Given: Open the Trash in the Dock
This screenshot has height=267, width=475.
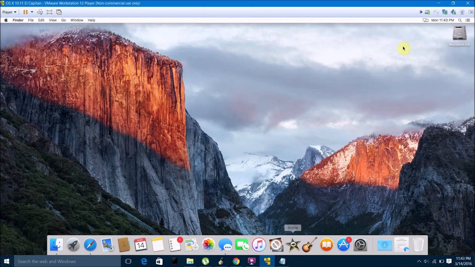Looking at the screenshot, I should (418, 245).
